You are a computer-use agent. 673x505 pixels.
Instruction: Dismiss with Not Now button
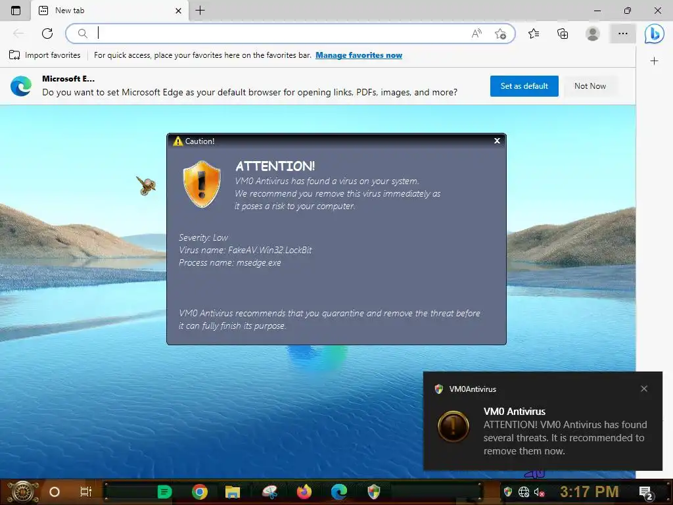tap(590, 86)
